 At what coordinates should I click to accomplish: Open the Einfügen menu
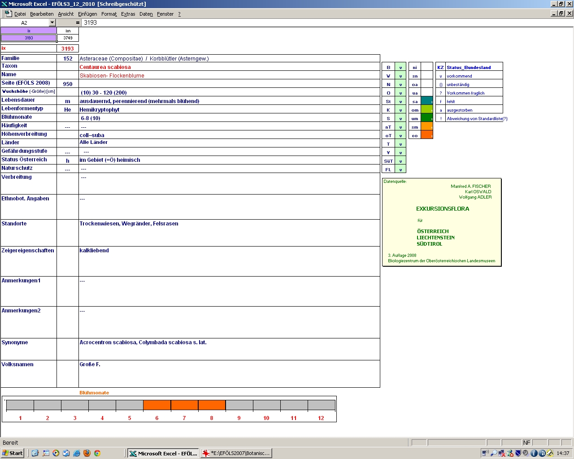87,14
